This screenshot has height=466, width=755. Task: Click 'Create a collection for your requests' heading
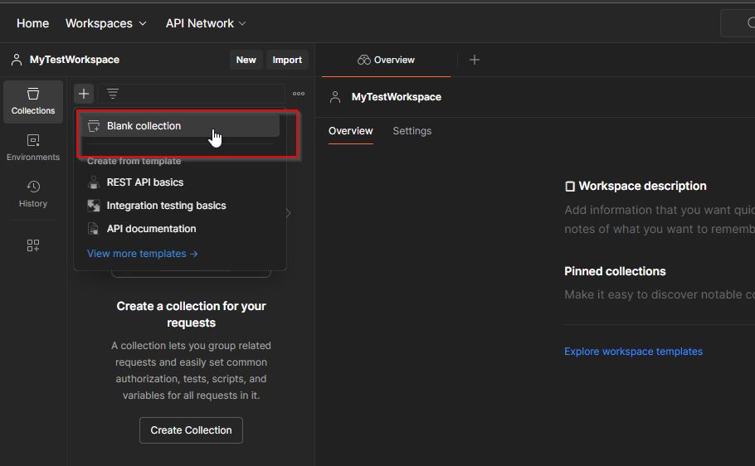[191, 314]
